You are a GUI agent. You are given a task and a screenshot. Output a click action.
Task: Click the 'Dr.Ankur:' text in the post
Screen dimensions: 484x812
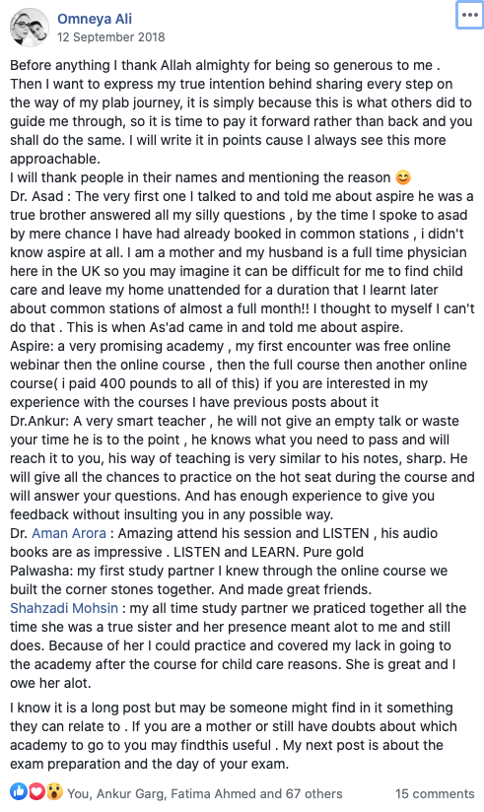(x=39, y=421)
